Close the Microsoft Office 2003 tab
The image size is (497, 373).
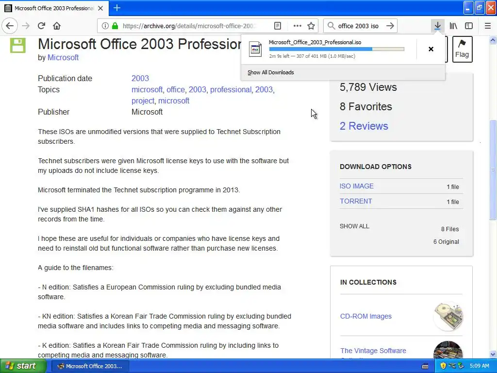[100, 8]
